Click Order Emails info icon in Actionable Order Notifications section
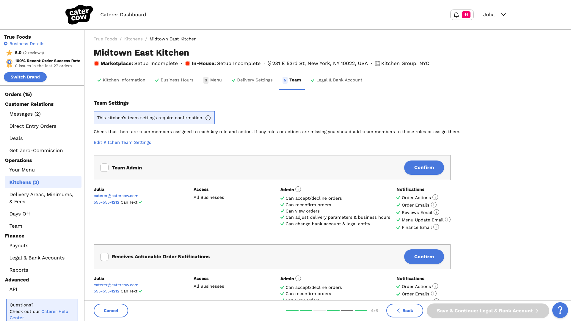Viewport: 571px width, 321px height. point(434,294)
